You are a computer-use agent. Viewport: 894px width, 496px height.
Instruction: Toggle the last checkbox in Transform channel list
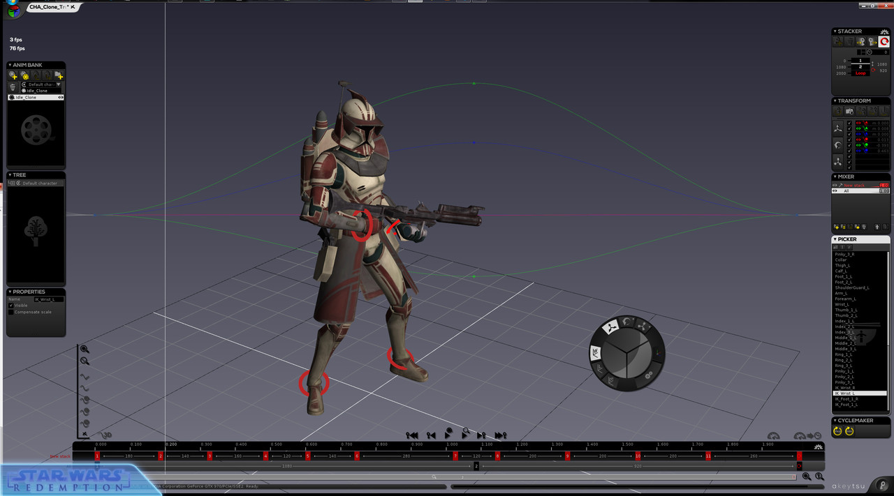pos(849,167)
